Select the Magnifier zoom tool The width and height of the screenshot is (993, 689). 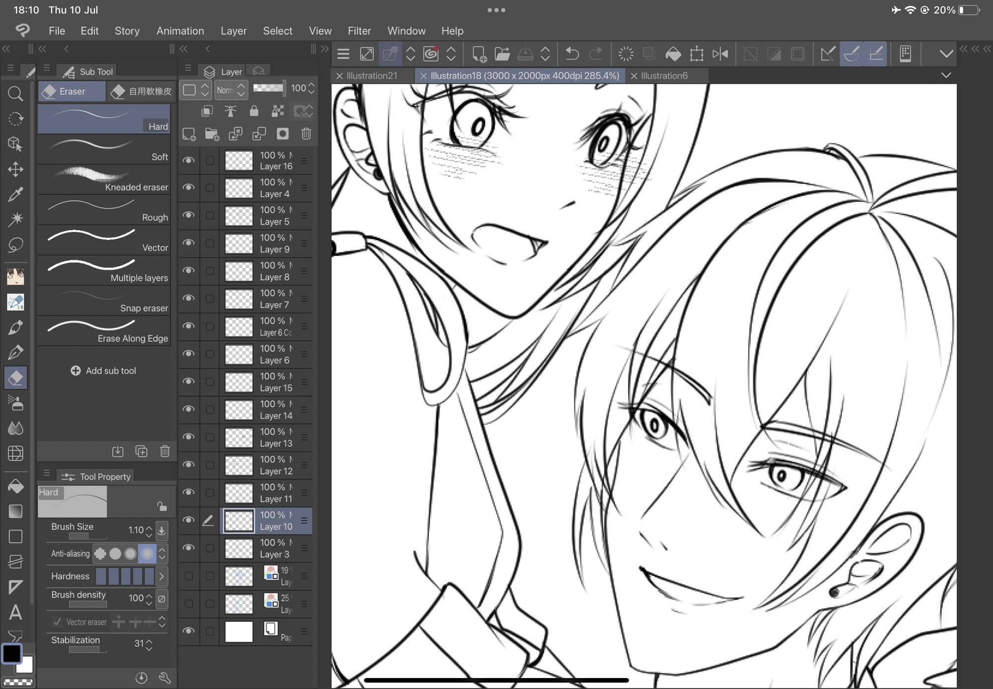coord(15,94)
